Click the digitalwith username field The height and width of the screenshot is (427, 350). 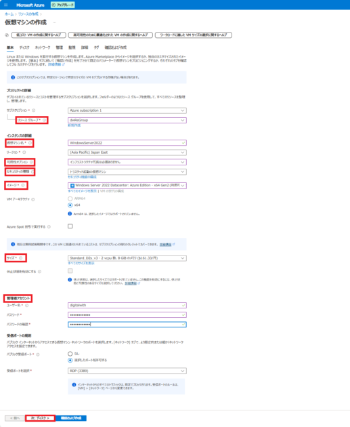point(127,305)
